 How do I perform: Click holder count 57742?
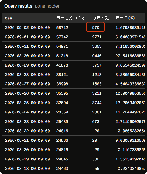[62, 37]
